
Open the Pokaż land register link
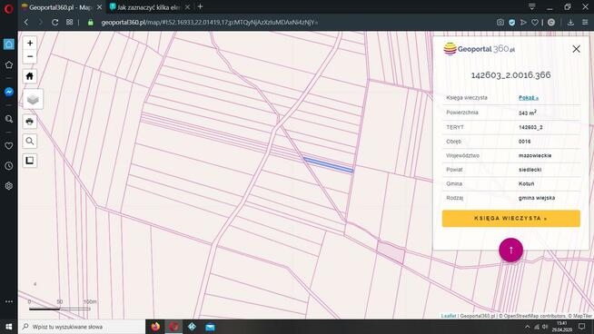pyautogui.click(x=528, y=98)
